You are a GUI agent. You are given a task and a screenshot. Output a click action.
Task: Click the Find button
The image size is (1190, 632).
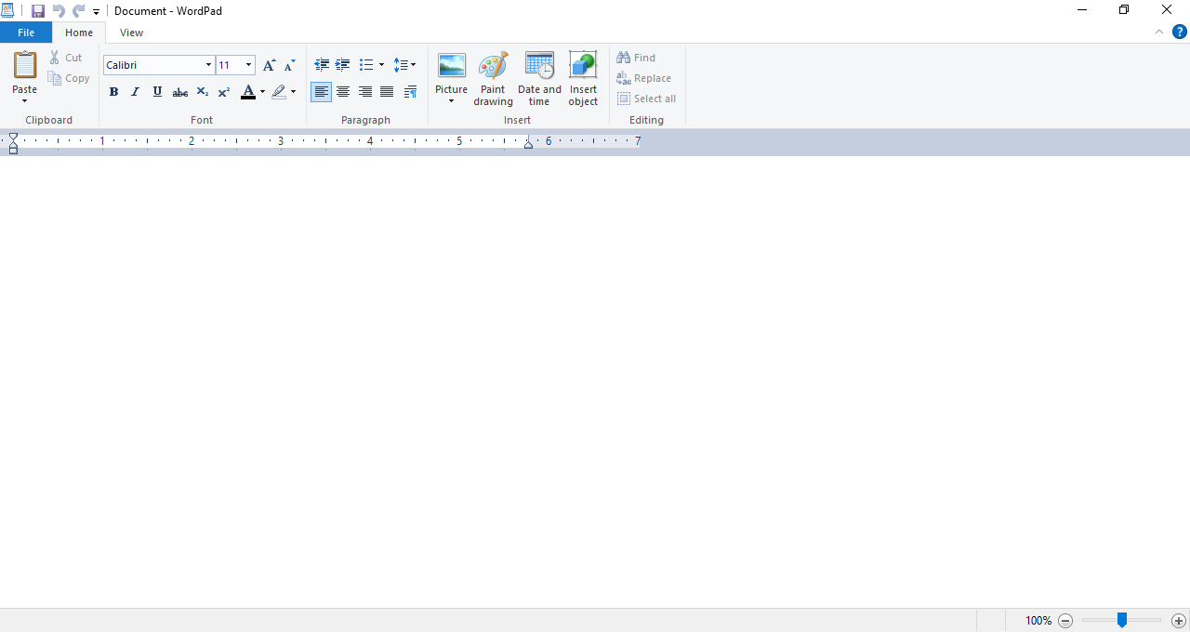pos(636,58)
